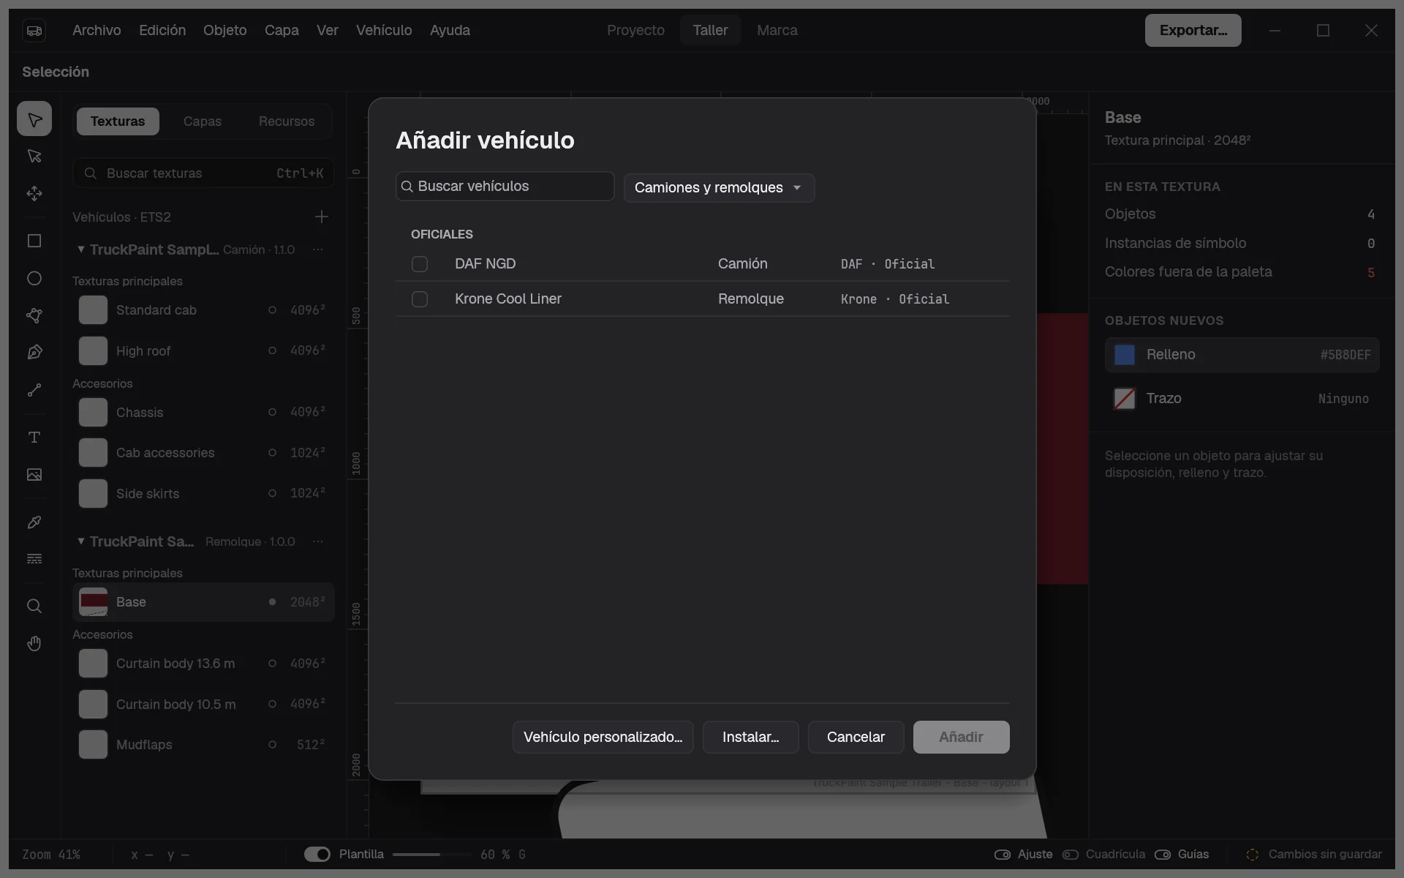This screenshot has width=1404, height=878.
Task: Collapse the TruckPaint Sample Remolque vehicle
Action: pyautogui.click(x=81, y=541)
